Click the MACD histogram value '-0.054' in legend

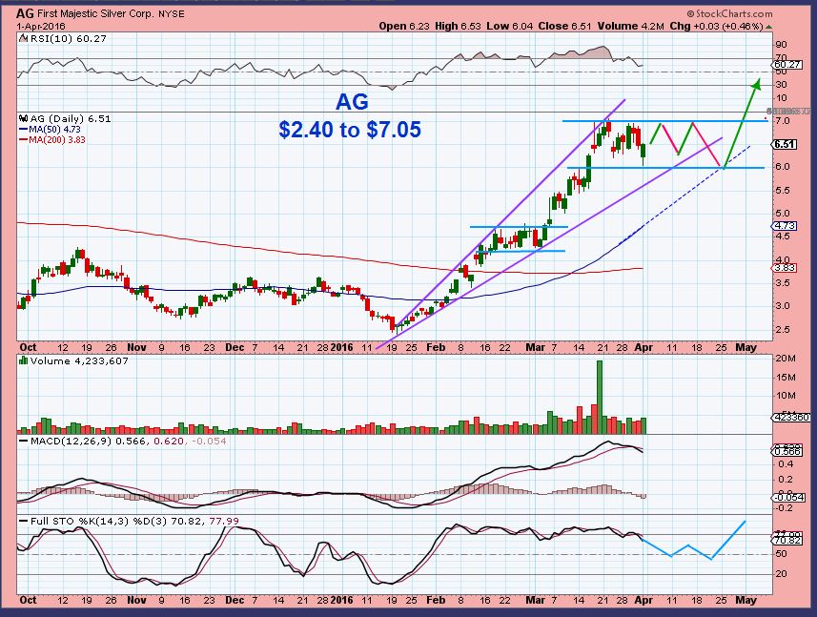pos(209,441)
